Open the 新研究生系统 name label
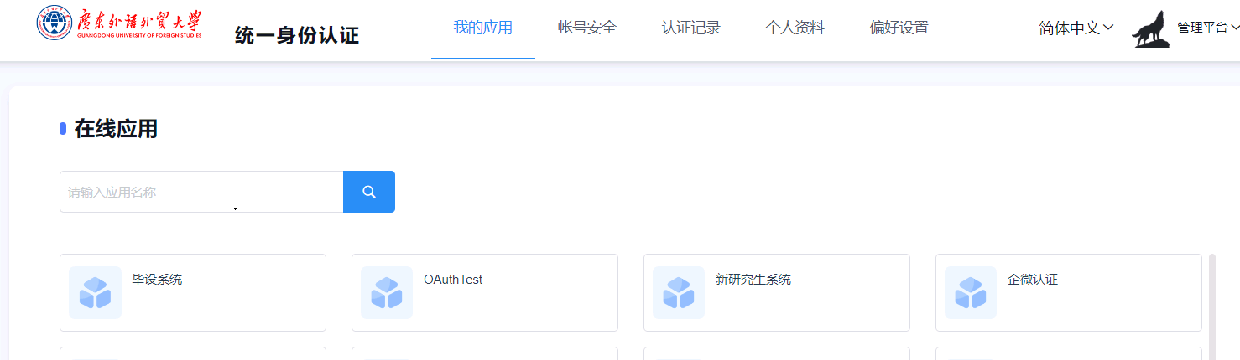The width and height of the screenshot is (1240, 360). 753,280
